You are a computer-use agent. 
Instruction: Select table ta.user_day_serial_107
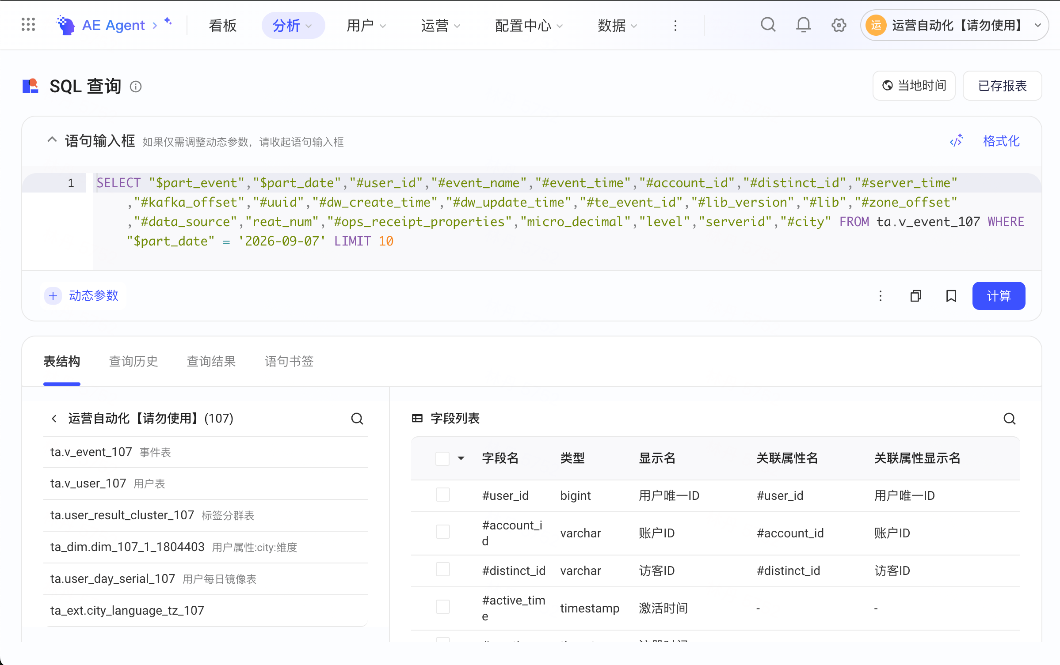point(206,579)
